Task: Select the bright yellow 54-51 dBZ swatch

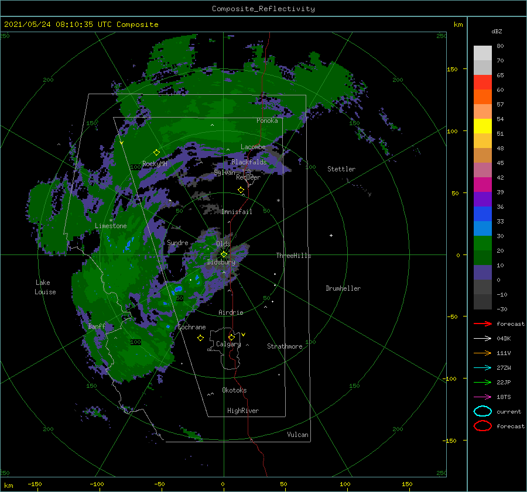Action: pos(482,126)
